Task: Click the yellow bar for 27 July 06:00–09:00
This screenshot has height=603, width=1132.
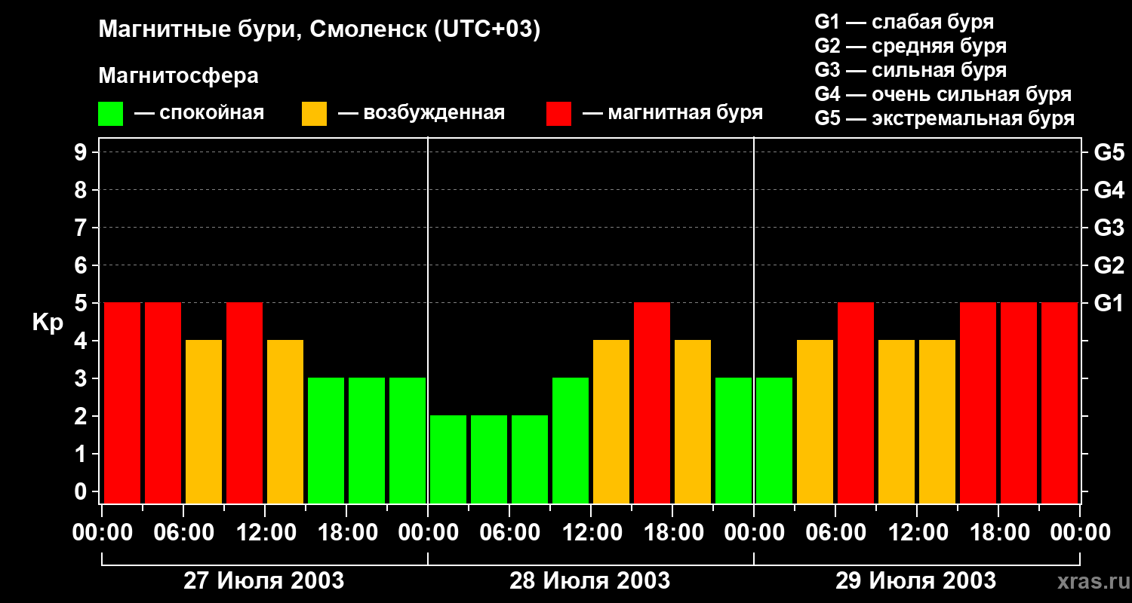Action: pos(204,421)
